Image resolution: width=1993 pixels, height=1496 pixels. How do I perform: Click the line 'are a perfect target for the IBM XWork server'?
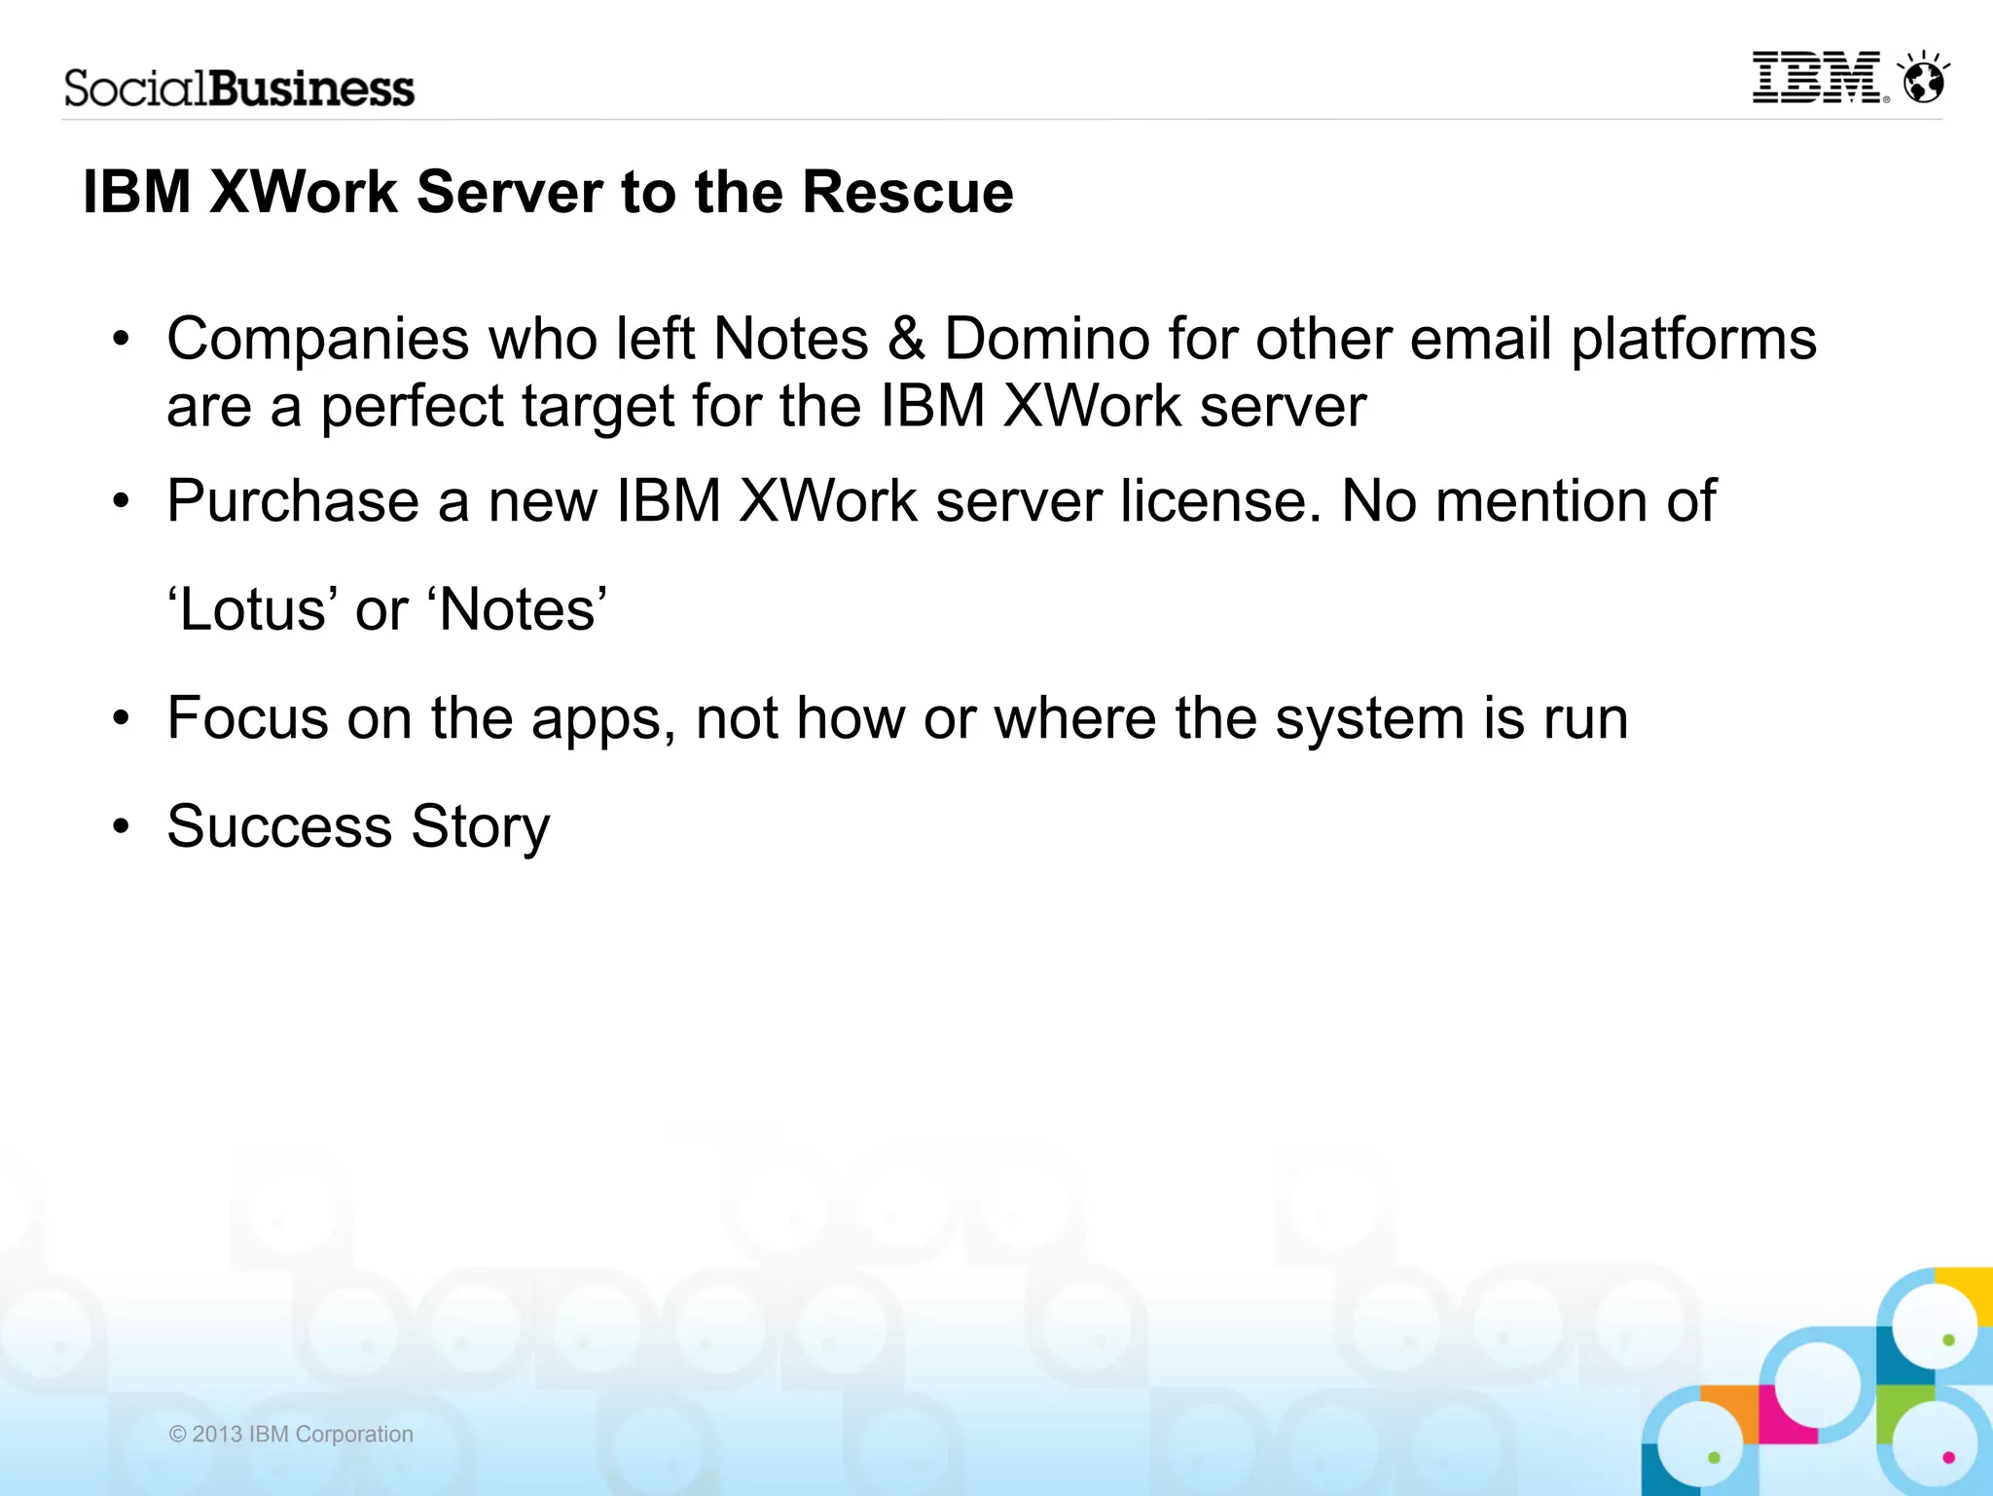click(x=766, y=406)
